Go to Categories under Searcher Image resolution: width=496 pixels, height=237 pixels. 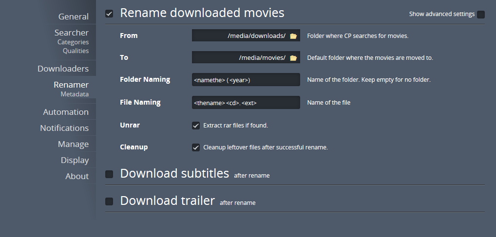click(x=73, y=42)
